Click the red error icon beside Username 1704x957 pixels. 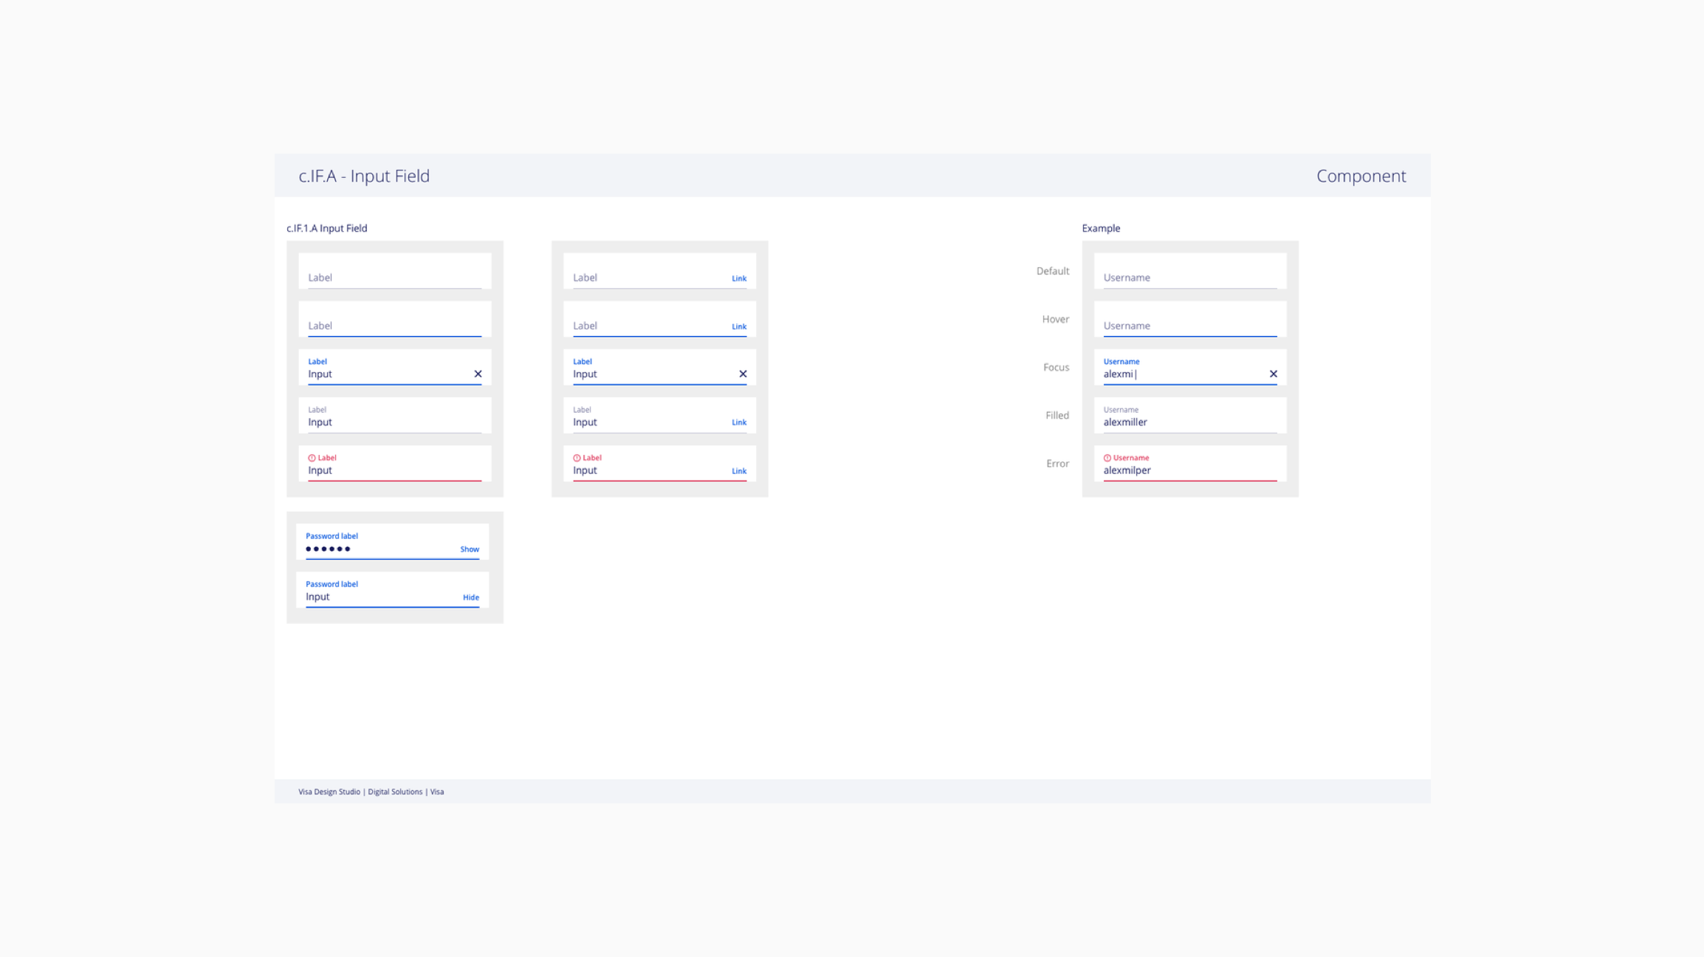(x=1107, y=458)
